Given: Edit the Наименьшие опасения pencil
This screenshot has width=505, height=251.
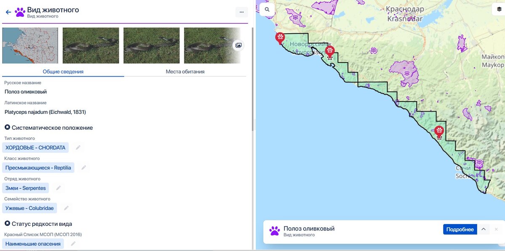Looking at the screenshot, I should (73, 244).
